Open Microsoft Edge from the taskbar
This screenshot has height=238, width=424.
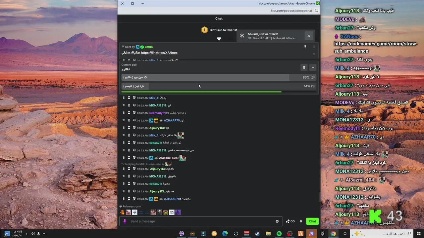(x=225, y=234)
